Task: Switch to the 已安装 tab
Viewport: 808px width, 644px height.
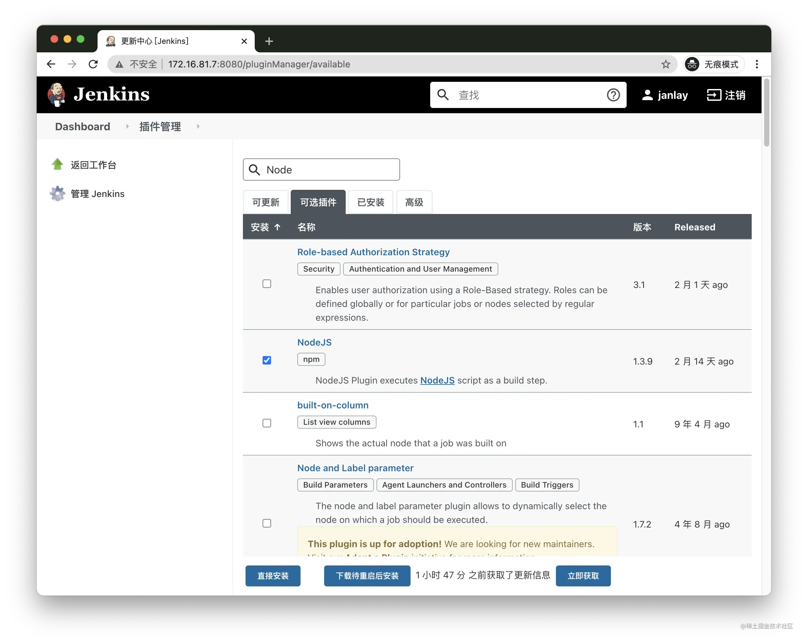Action: point(370,202)
